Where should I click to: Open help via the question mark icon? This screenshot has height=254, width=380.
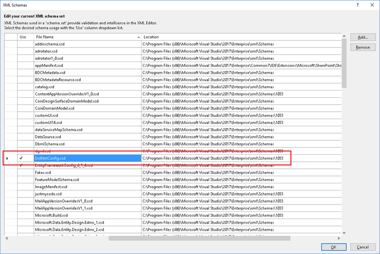[358, 5]
